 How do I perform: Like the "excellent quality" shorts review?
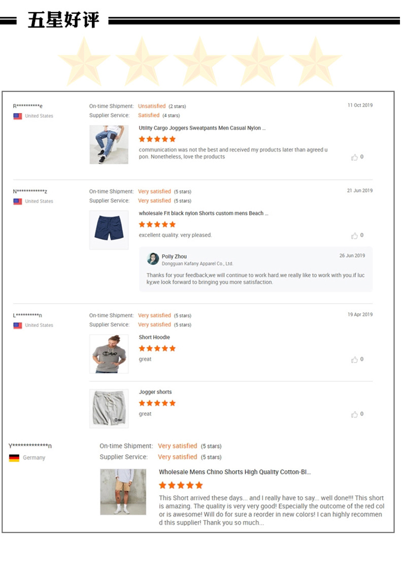(x=354, y=235)
